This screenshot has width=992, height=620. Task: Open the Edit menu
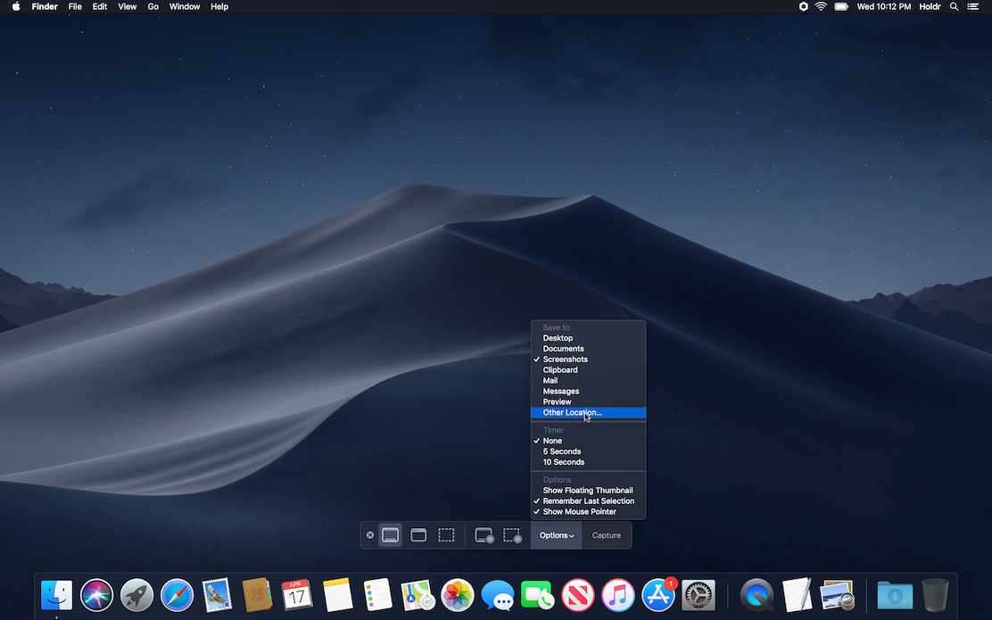100,6
